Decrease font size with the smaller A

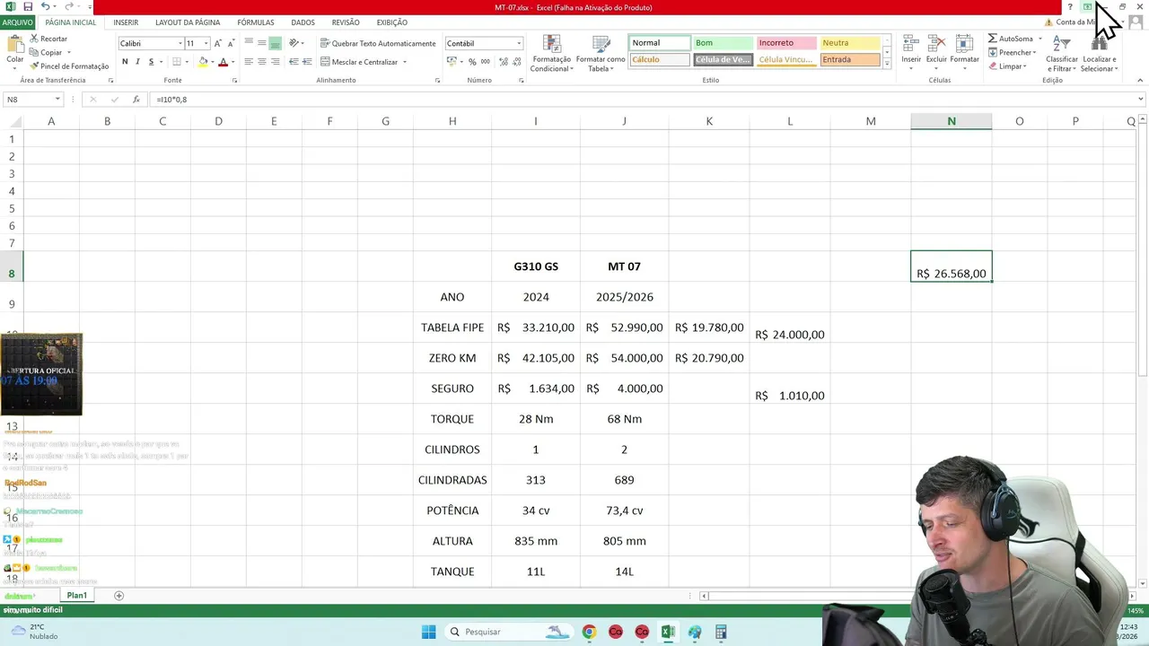click(231, 43)
